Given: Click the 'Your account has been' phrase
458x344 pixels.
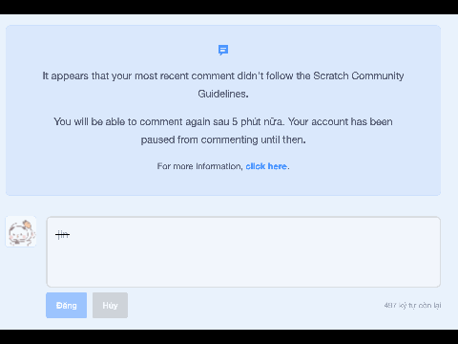Looking at the screenshot, I should [x=341, y=121].
